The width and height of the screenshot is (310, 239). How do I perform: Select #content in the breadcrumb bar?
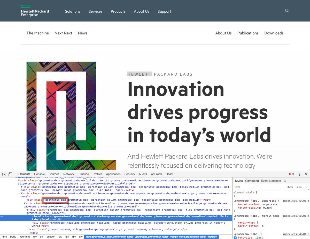pyautogui.click(x=25, y=237)
